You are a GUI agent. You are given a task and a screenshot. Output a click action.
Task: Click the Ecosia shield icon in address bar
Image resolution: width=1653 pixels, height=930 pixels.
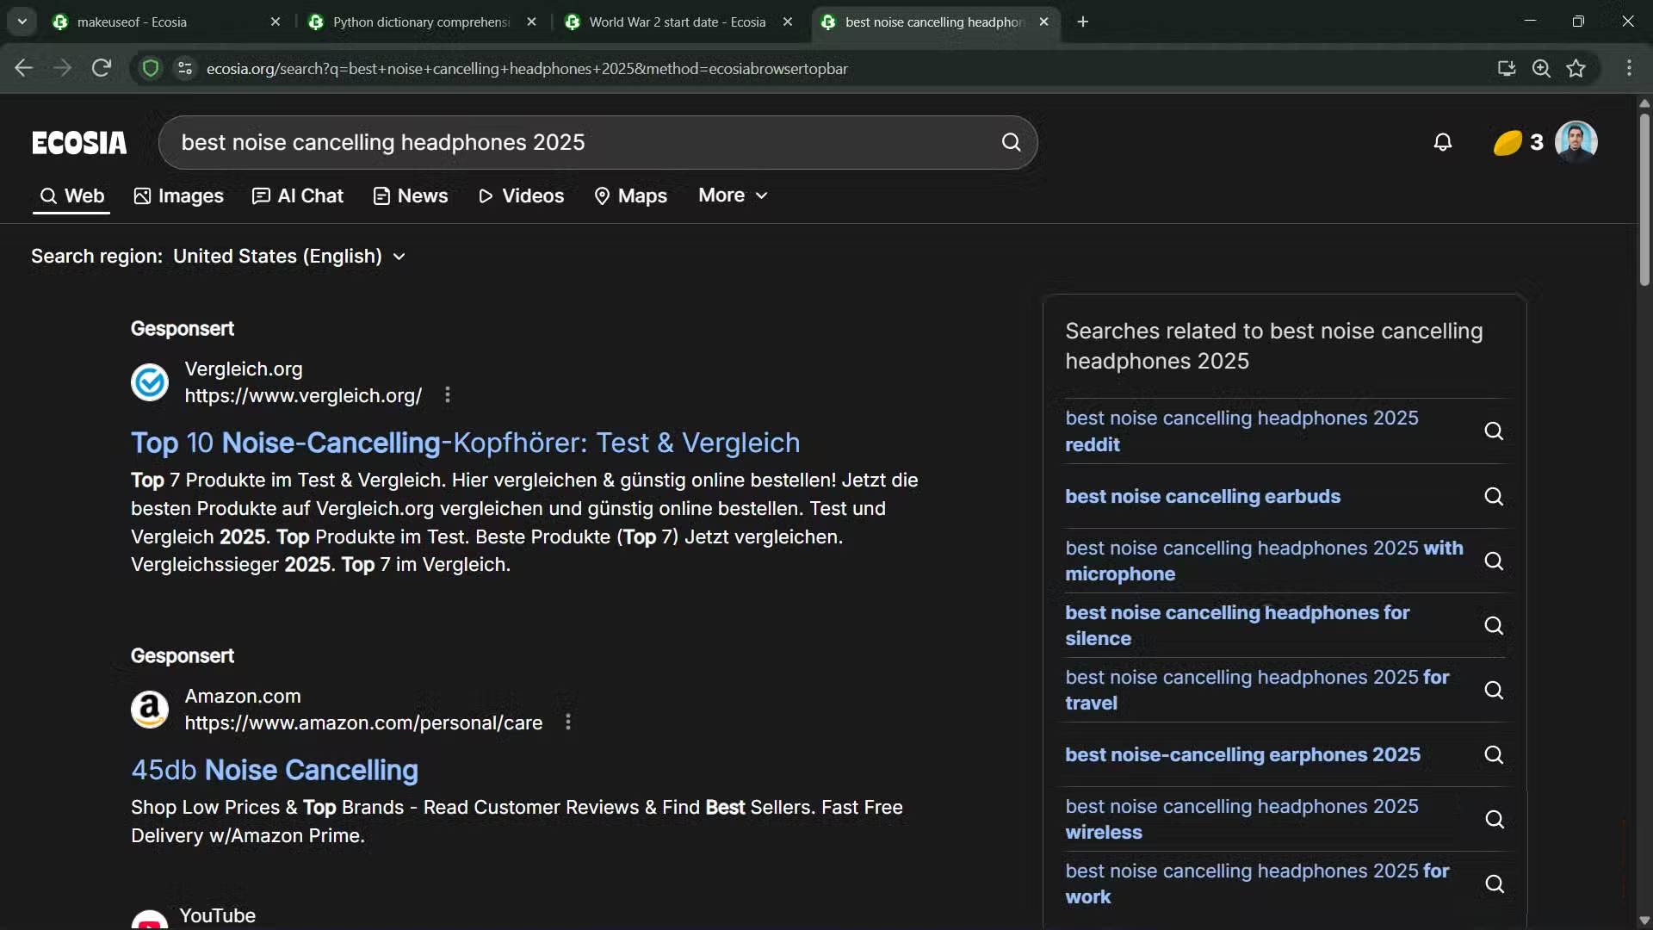pos(151,68)
